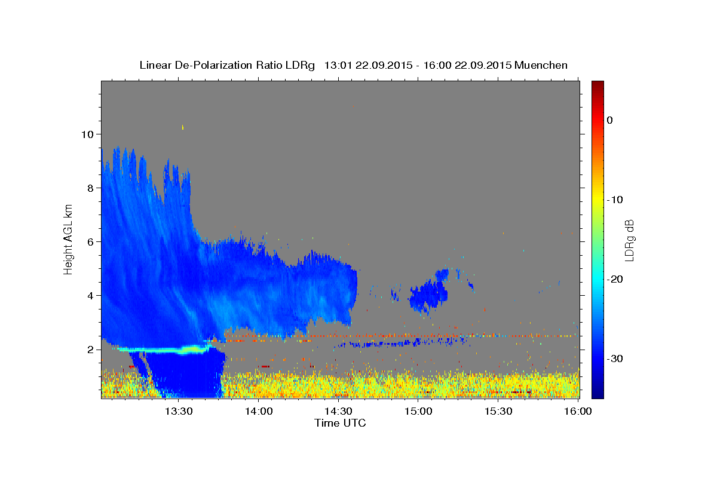Click the dark red top of the colorbar

pyautogui.click(x=597, y=87)
